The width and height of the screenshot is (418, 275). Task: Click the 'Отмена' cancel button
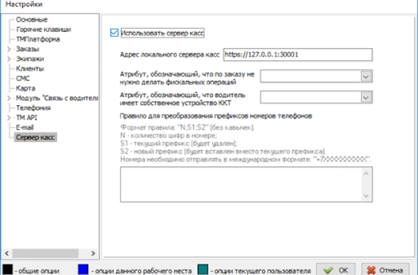coord(385,269)
